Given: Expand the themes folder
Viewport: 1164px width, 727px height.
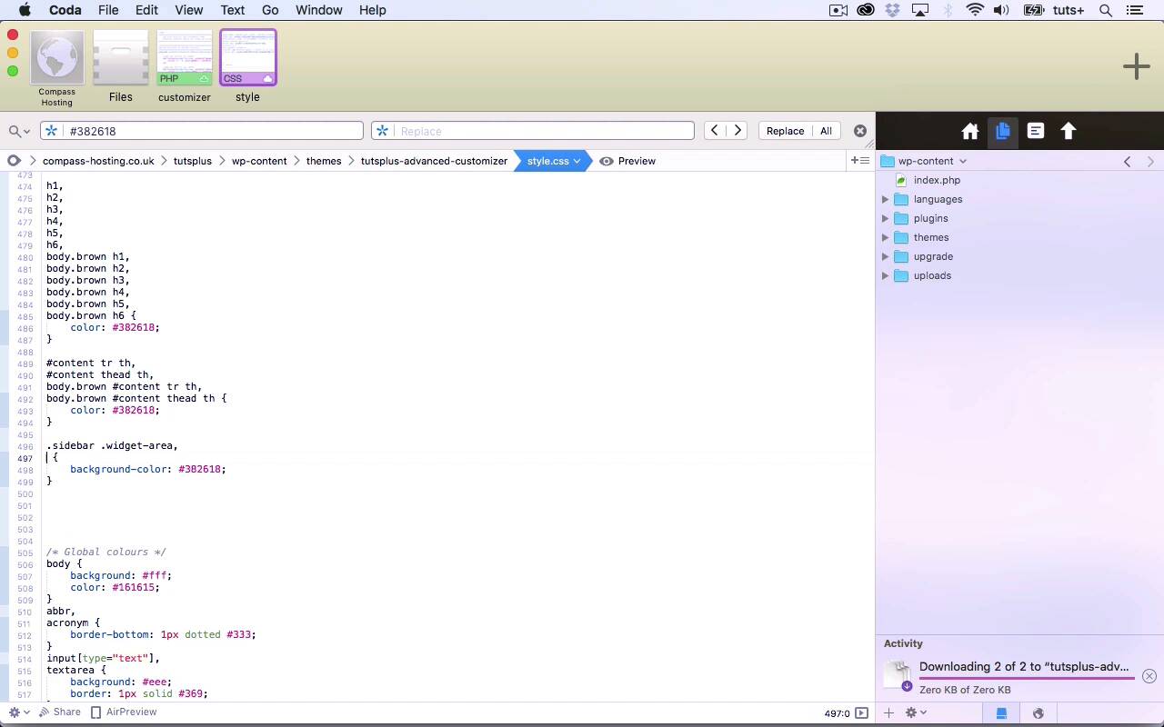Looking at the screenshot, I should pyautogui.click(x=885, y=237).
